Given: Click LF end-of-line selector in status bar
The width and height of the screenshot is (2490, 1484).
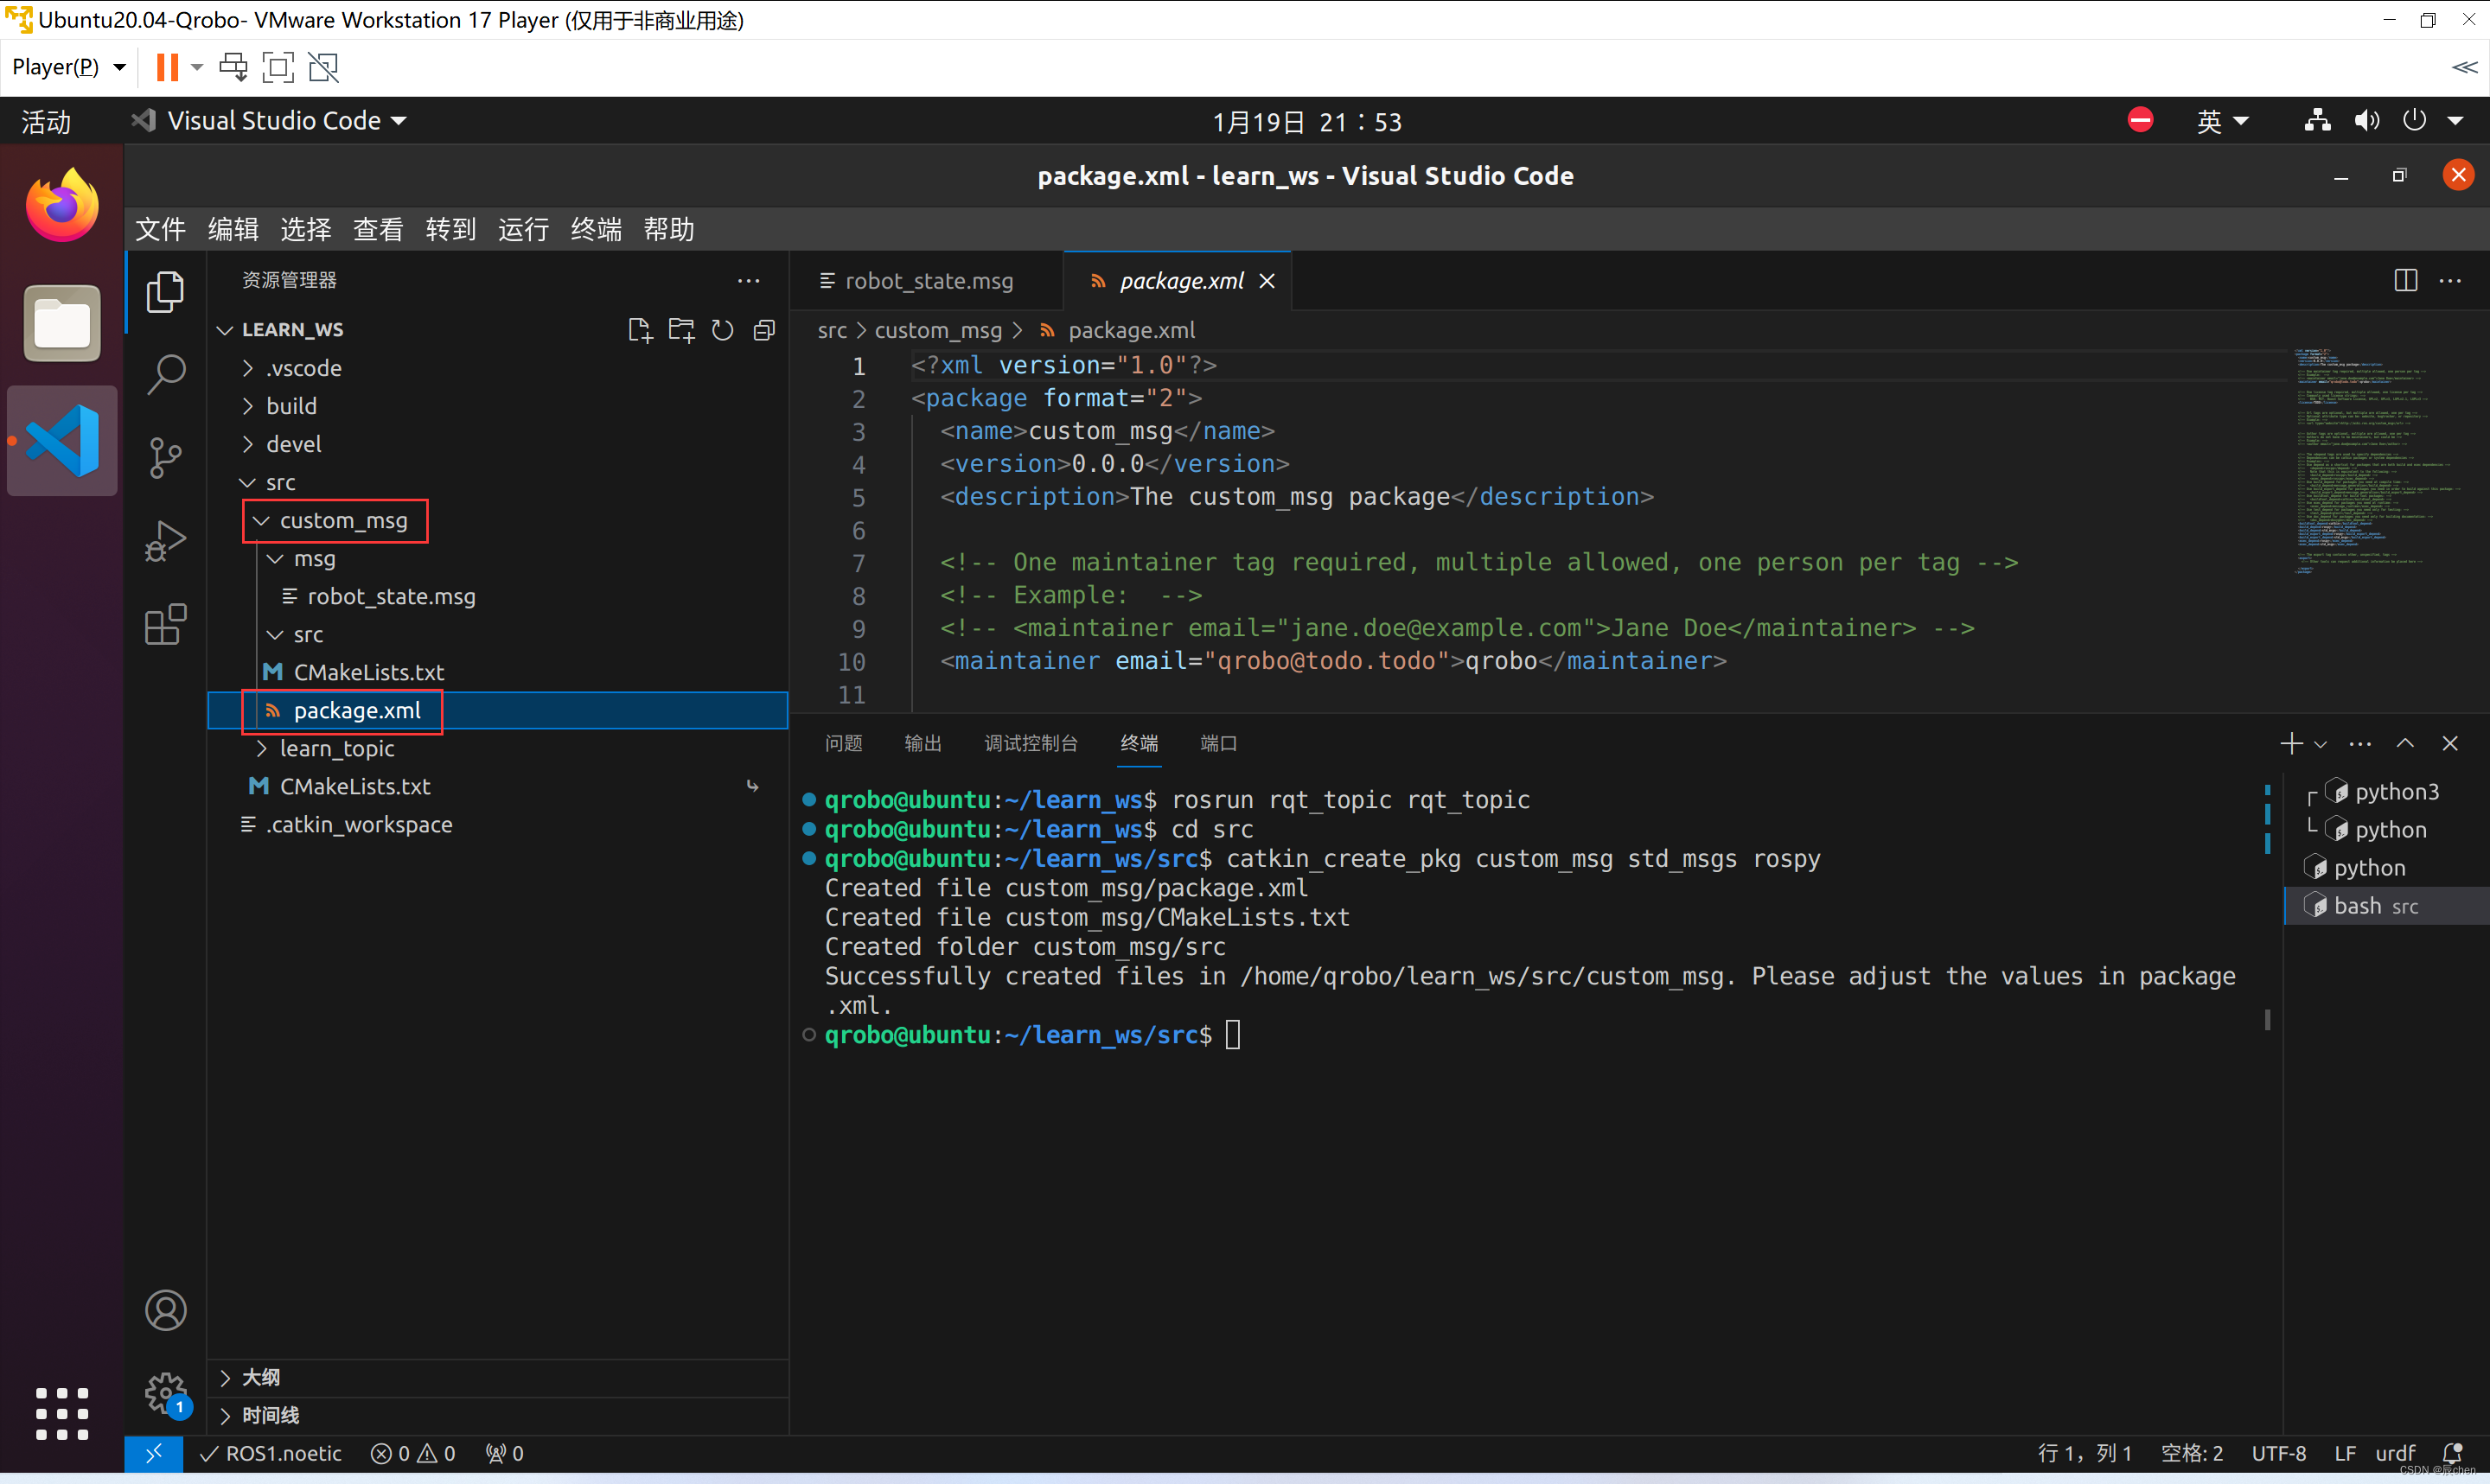Looking at the screenshot, I should click(2344, 1453).
